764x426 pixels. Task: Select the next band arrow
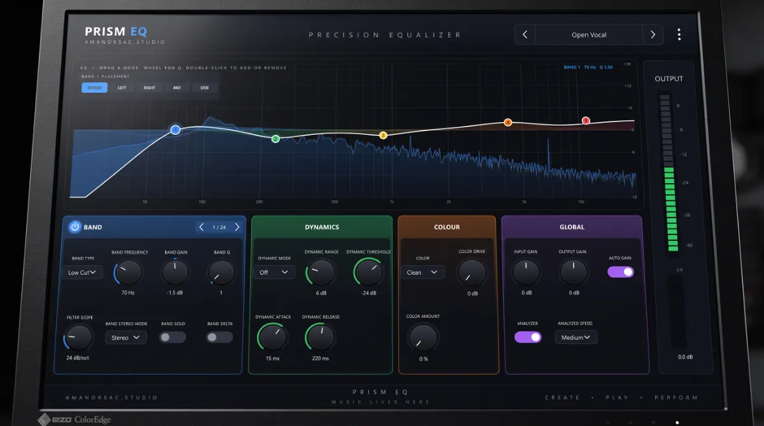237,227
